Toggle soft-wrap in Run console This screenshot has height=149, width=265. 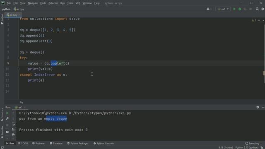point(13,124)
